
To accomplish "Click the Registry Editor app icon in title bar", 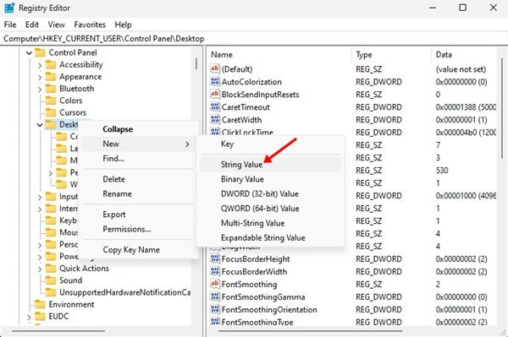I will pos(9,8).
